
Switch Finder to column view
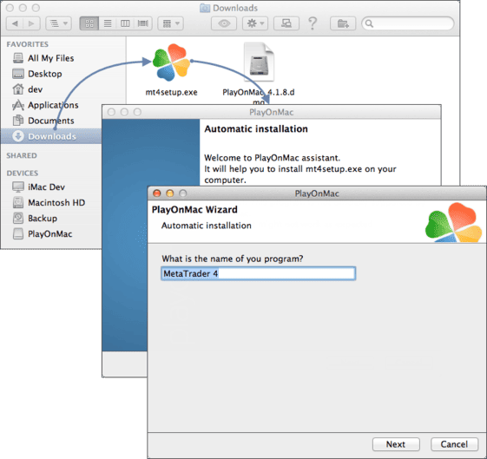(125, 23)
